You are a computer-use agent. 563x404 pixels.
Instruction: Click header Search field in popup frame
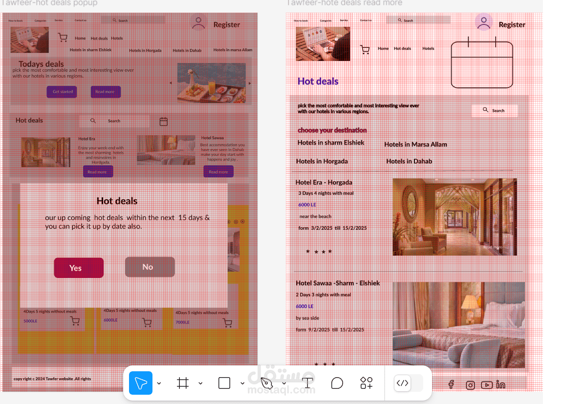click(133, 21)
